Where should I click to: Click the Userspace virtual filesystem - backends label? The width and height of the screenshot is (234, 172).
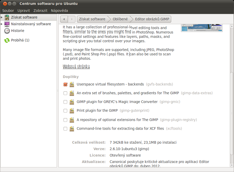click(110, 84)
